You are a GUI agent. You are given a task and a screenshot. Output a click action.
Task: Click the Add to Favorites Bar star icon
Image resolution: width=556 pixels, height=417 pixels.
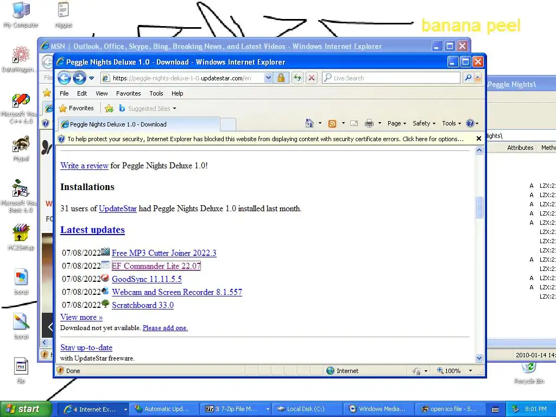pyautogui.click(x=109, y=109)
